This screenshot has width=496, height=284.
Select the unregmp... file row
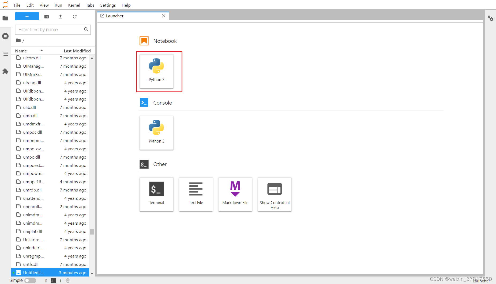click(x=50, y=256)
